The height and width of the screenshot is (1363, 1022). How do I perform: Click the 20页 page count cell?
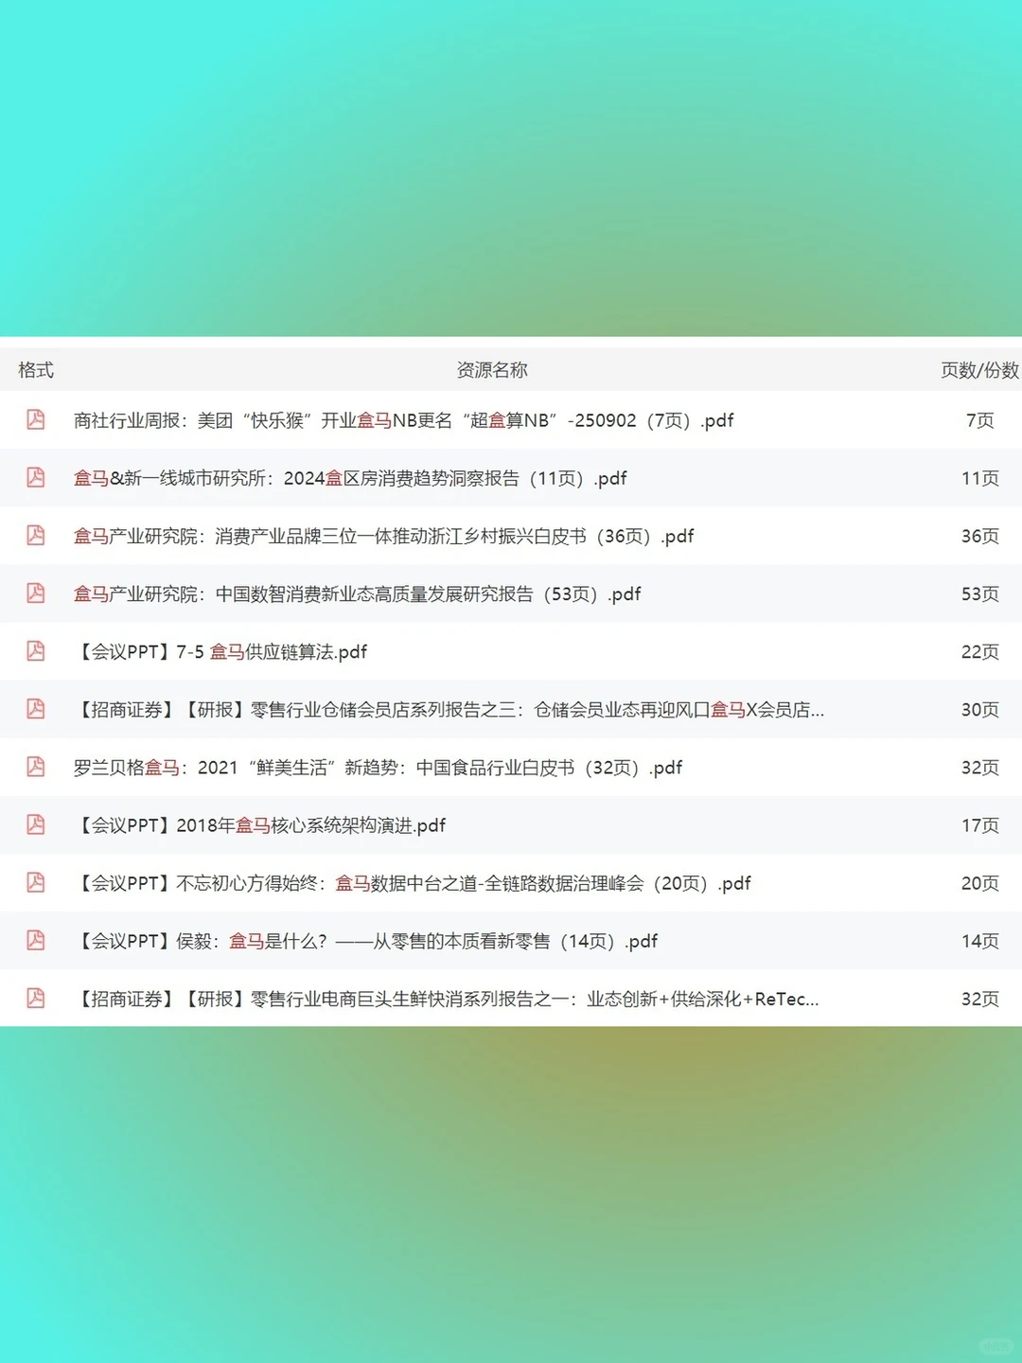979,882
